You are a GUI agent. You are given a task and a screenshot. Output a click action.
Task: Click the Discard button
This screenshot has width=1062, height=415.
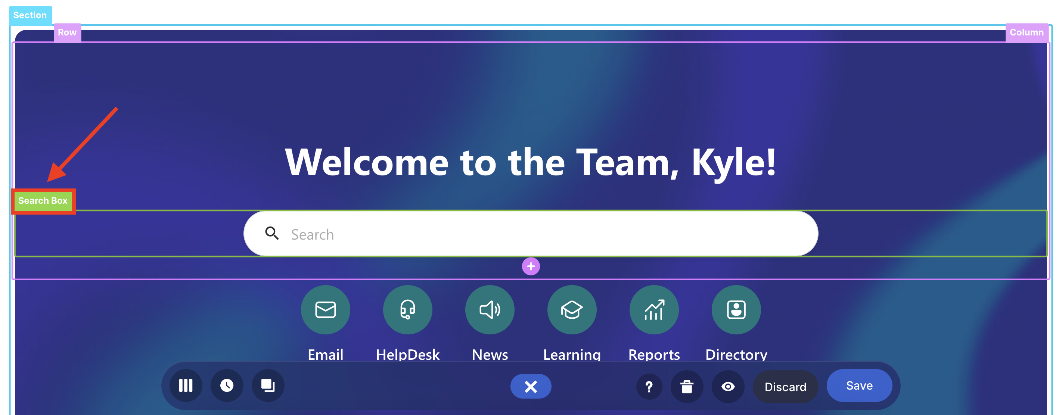(x=785, y=387)
